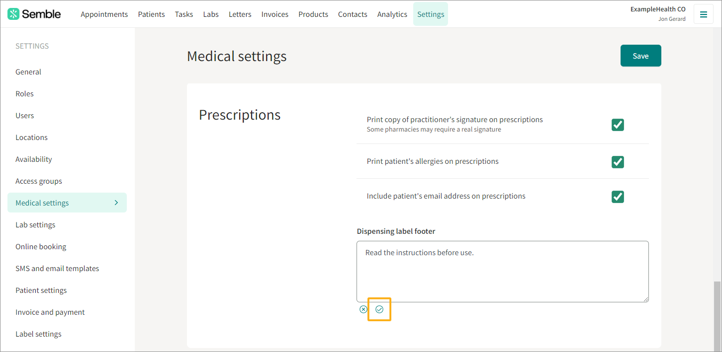Open the Invoices section
This screenshot has width=722, height=352.
(x=274, y=14)
